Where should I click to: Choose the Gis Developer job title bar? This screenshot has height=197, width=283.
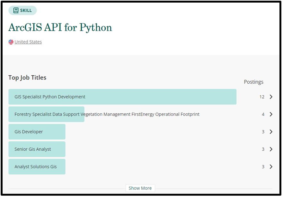tap(37, 132)
